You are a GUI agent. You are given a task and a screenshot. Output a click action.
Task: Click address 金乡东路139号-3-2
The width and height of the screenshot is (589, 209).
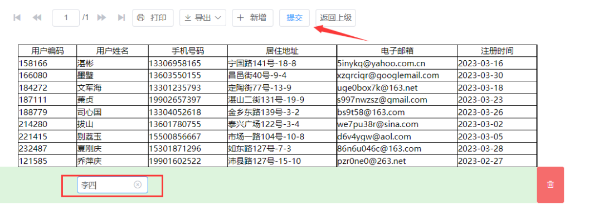(x=282, y=112)
